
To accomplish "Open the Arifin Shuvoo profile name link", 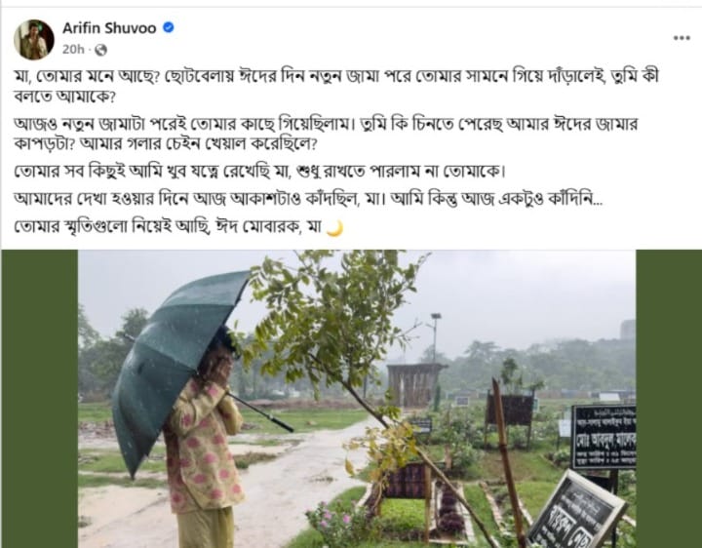I will coord(109,28).
